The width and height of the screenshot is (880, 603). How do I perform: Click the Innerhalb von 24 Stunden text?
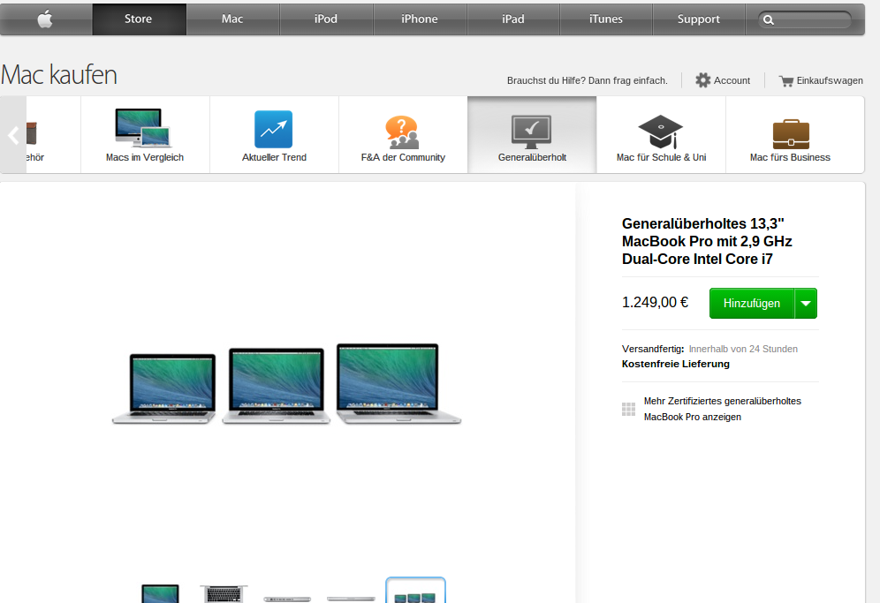point(743,349)
